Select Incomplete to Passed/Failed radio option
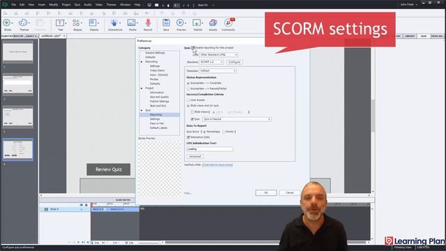Screen dimensions: 446x251 tap(188, 89)
